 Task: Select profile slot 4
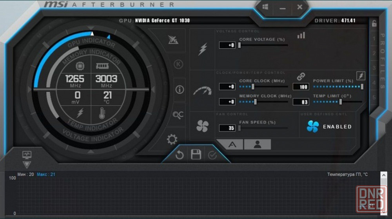click(x=374, y=82)
